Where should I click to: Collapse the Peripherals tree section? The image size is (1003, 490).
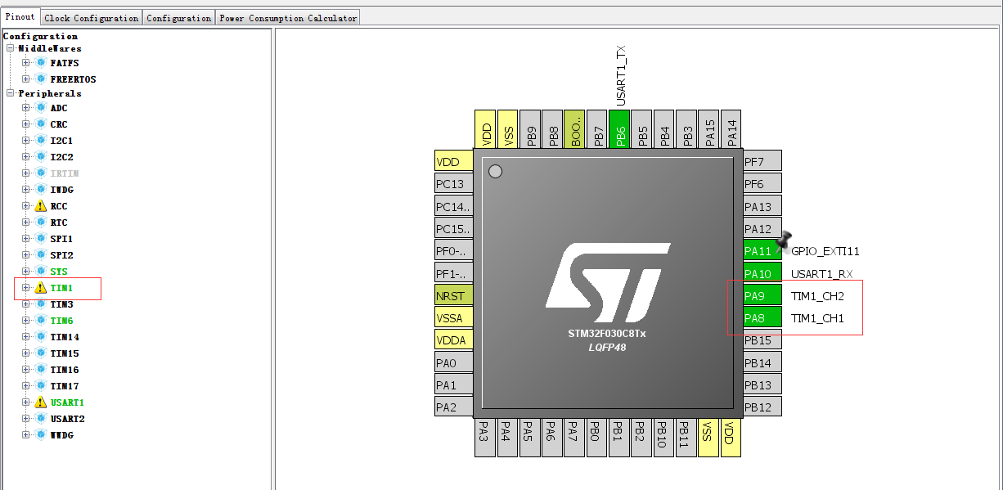pos(11,93)
